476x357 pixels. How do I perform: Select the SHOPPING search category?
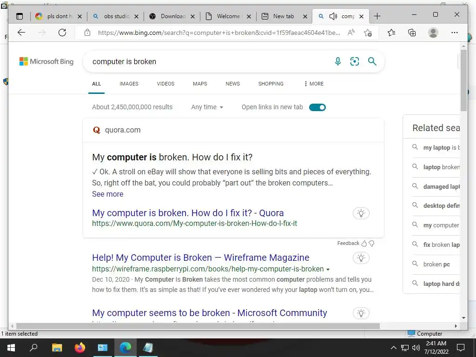click(271, 84)
